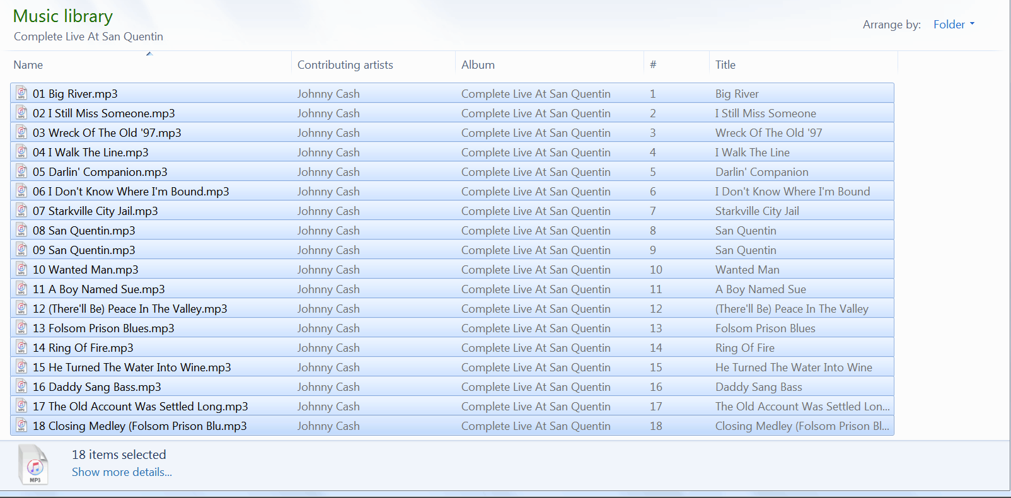Sort by the Album column header
Viewport: 1011px width, 498px height.
coord(478,65)
